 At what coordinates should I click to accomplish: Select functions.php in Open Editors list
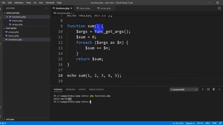tap(19, 17)
